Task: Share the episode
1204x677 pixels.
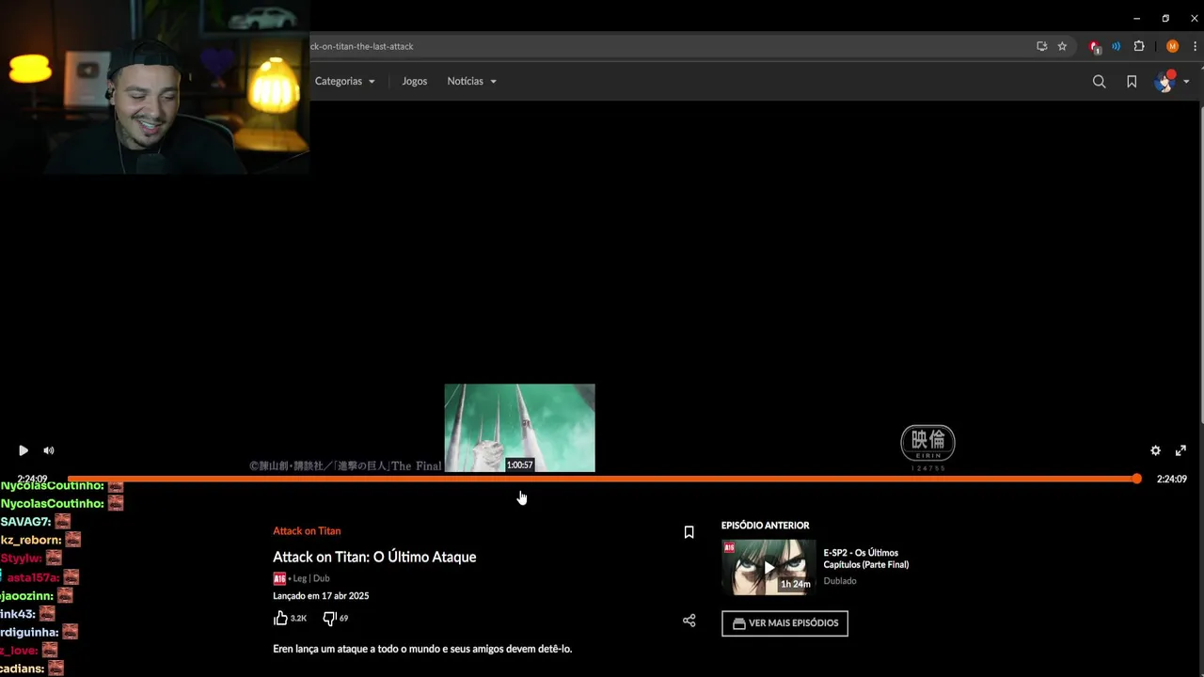Action: (689, 621)
